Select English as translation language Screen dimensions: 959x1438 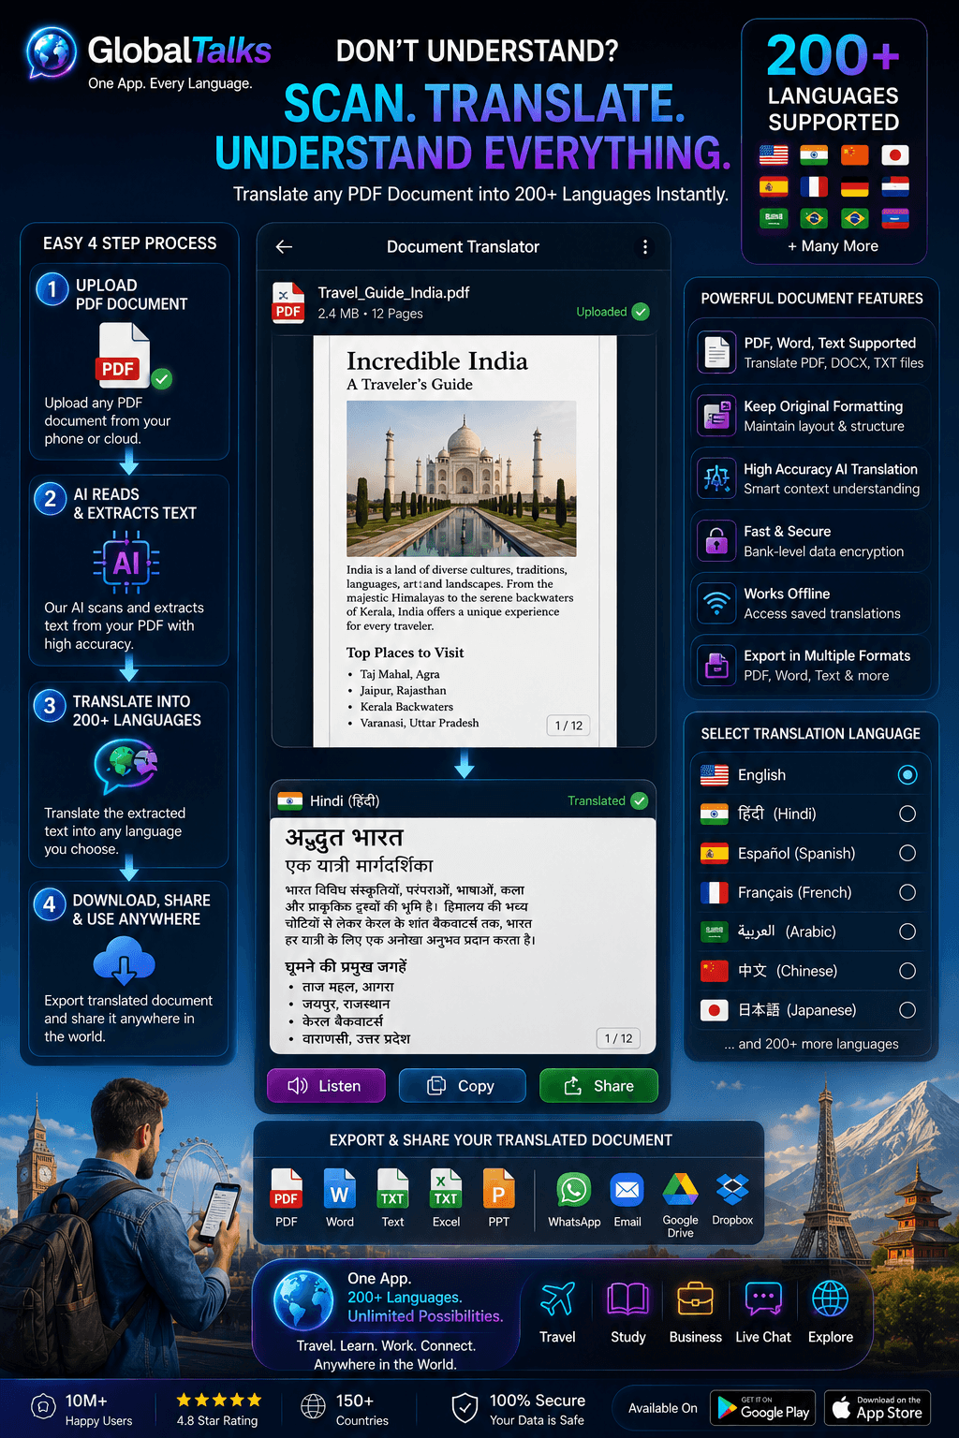pyautogui.click(x=907, y=774)
